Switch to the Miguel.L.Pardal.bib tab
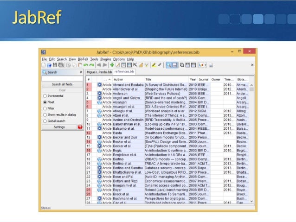The image size is (296, 222). tap(99, 72)
